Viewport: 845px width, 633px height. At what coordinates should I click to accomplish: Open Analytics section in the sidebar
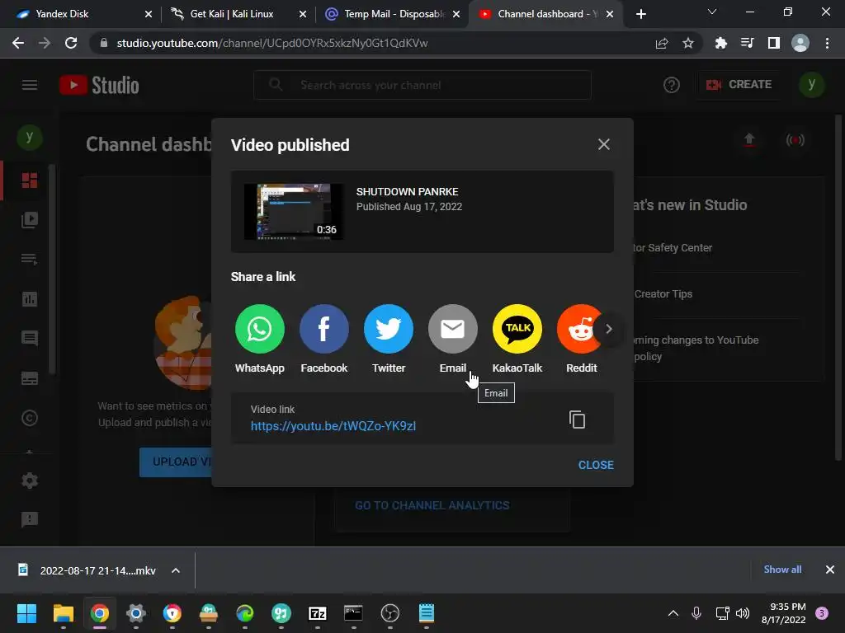(30, 298)
